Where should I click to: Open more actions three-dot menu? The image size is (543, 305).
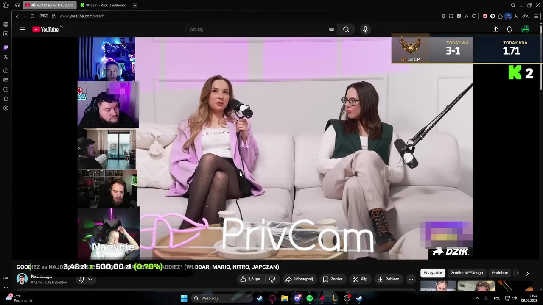[x=411, y=279]
